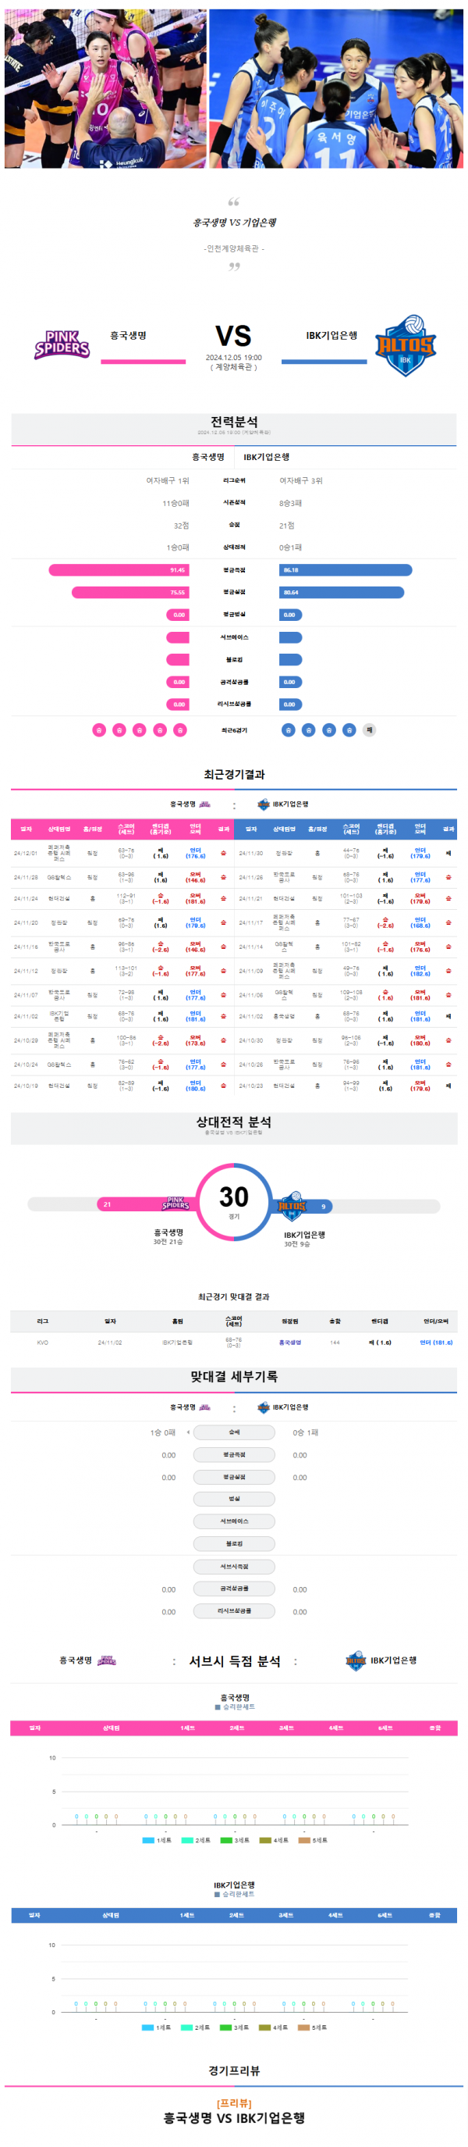Click the 서브에이스 pill in 맞대결 세부기록

(x=234, y=1521)
